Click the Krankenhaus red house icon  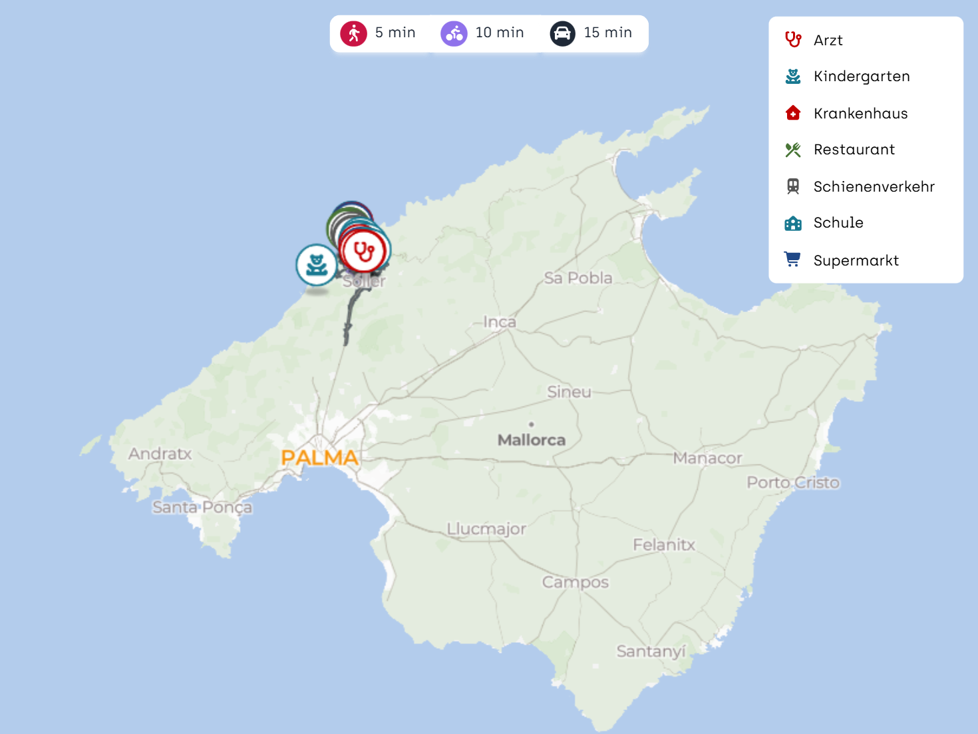(792, 113)
